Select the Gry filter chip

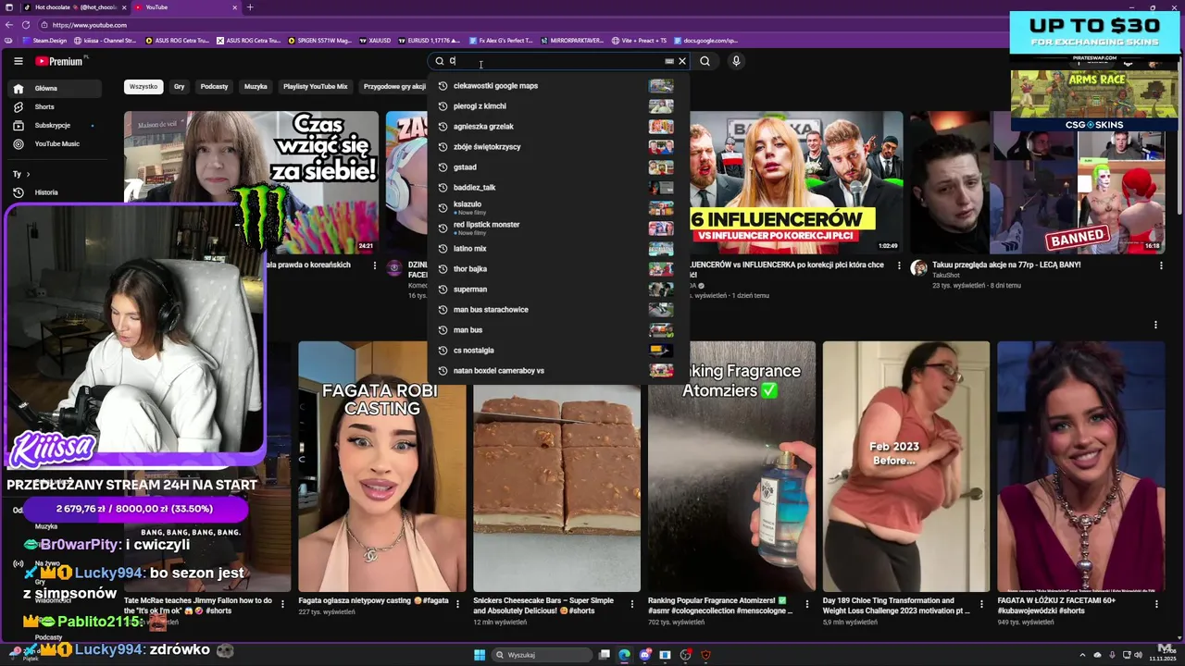(x=180, y=86)
